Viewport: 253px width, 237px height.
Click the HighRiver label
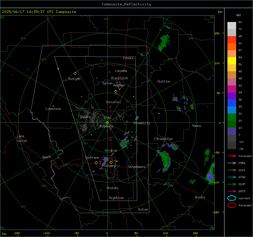click(x=117, y=198)
